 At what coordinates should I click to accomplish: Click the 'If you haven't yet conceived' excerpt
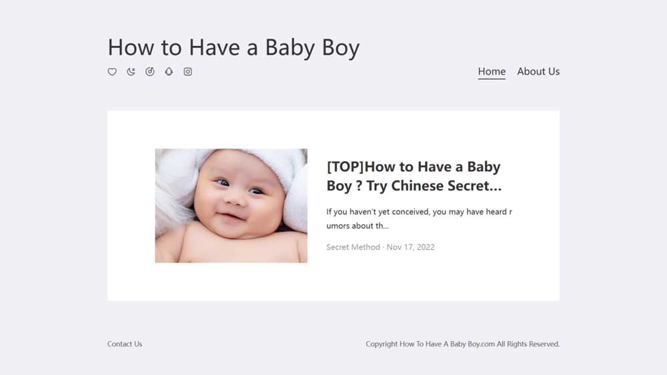[x=420, y=218]
